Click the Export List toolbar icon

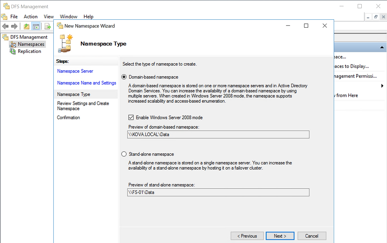(47, 26)
